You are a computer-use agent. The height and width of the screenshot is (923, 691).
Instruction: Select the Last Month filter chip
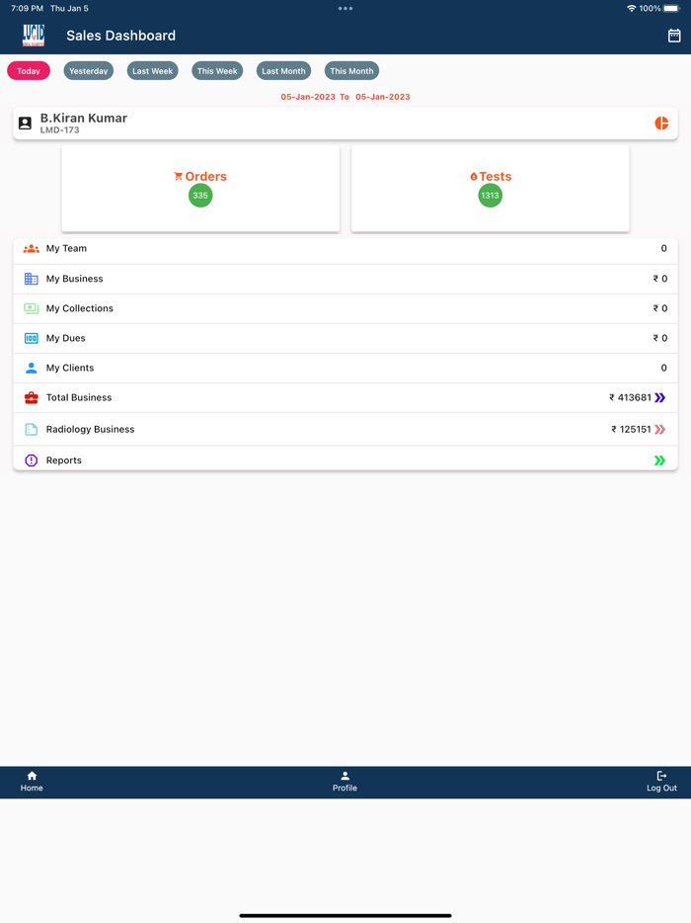(x=283, y=70)
